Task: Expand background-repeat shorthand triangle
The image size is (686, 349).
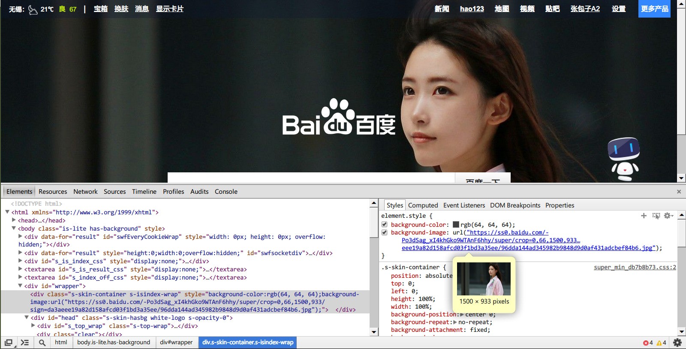Action: click(455, 322)
